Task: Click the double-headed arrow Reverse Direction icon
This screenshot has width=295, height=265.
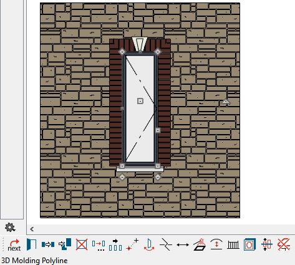Action: (183, 245)
